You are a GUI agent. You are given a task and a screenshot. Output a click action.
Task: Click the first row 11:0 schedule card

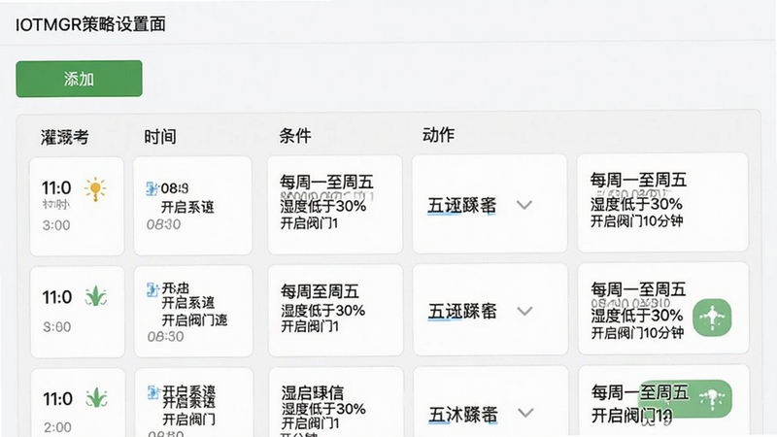pyautogui.click(x=77, y=206)
